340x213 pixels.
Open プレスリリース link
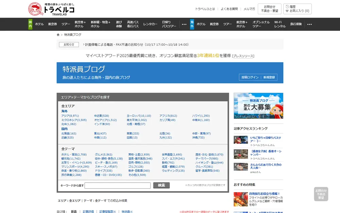tap(243, 56)
